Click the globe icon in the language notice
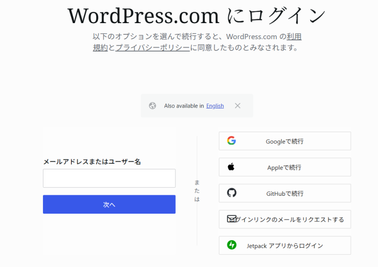The image size is (378, 267). click(x=152, y=106)
